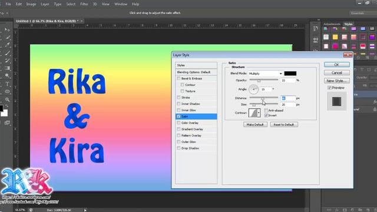Enable the Stroke effect checkbox

178,97
